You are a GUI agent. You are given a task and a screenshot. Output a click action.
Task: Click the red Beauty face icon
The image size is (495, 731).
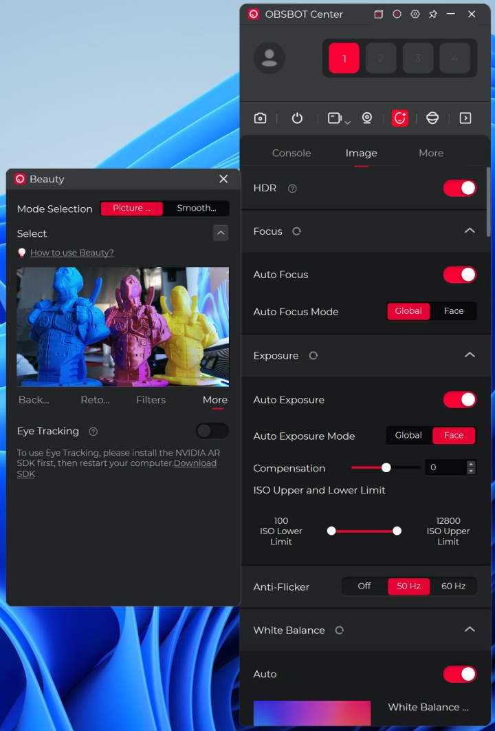(399, 118)
